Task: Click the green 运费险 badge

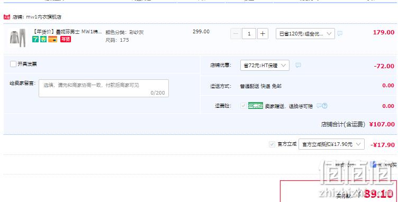Action: 255,106
